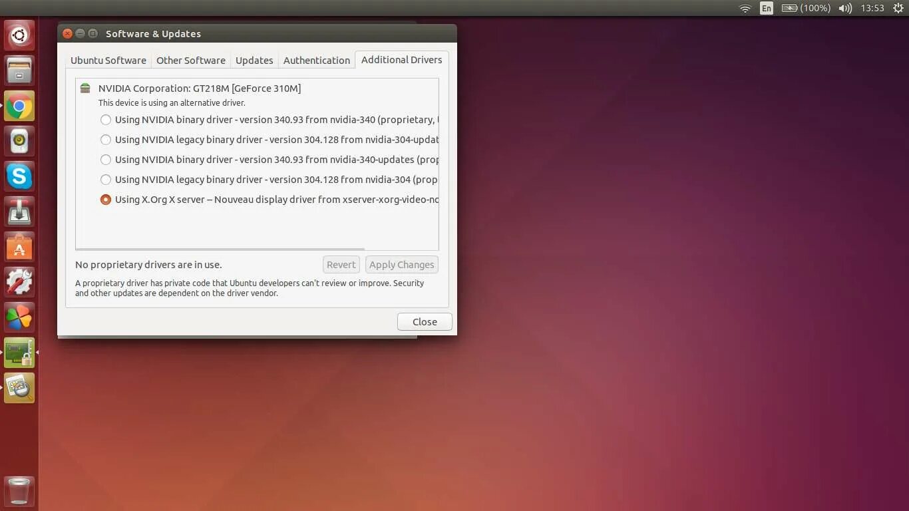Viewport: 909px width, 511px height.
Task: Launch Google Chrome from the launcher
Action: (x=19, y=106)
